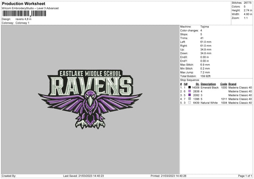Click the grey thread swatch in row 4
Image resolution: width=254 pixels, height=179 pixels.
190,99
